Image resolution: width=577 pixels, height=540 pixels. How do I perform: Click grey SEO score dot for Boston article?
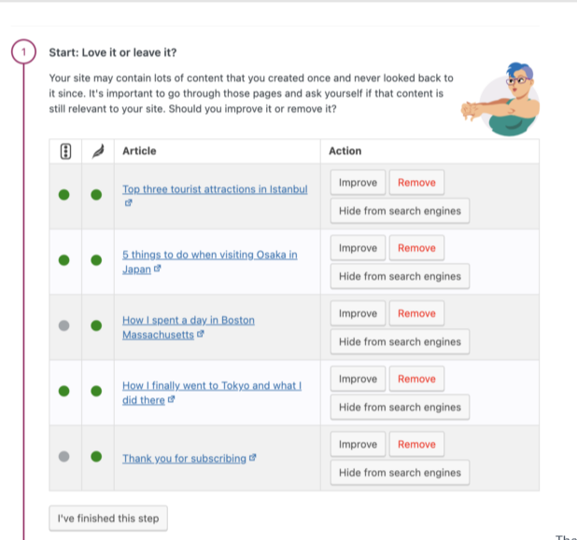point(64,325)
